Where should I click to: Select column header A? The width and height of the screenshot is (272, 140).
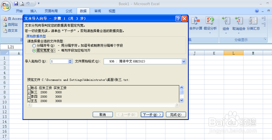click(19, 53)
